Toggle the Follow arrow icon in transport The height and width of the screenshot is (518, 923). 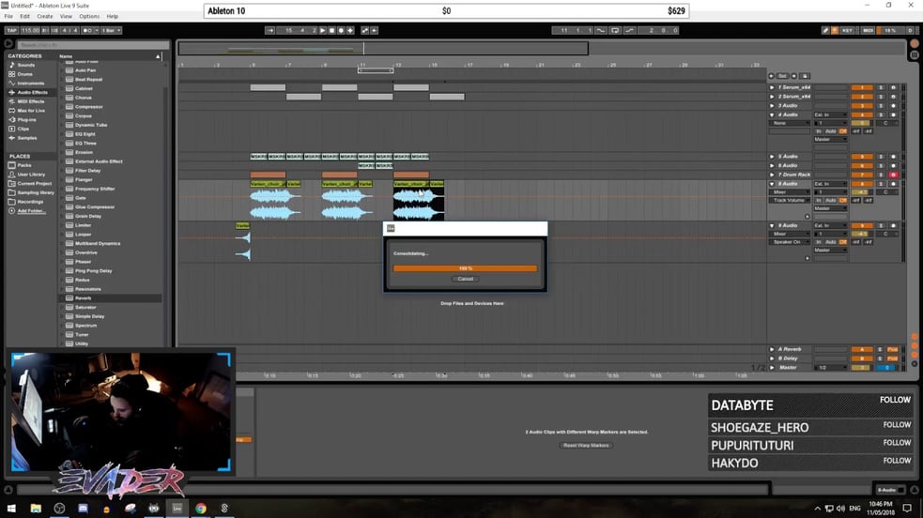pyautogui.click(x=270, y=30)
